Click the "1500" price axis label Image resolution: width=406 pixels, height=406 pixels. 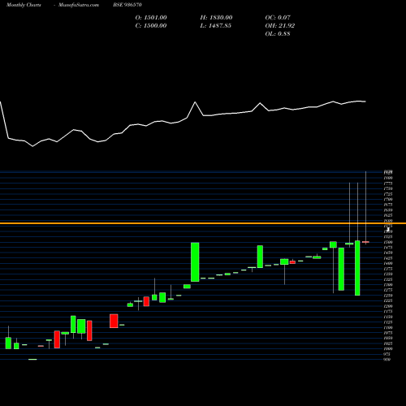[x=388, y=242]
